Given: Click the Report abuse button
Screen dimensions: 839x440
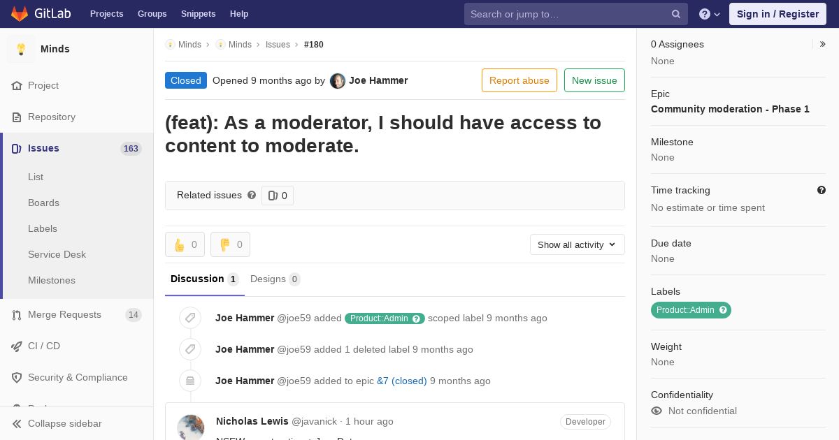Looking at the screenshot, I should 519,80.
